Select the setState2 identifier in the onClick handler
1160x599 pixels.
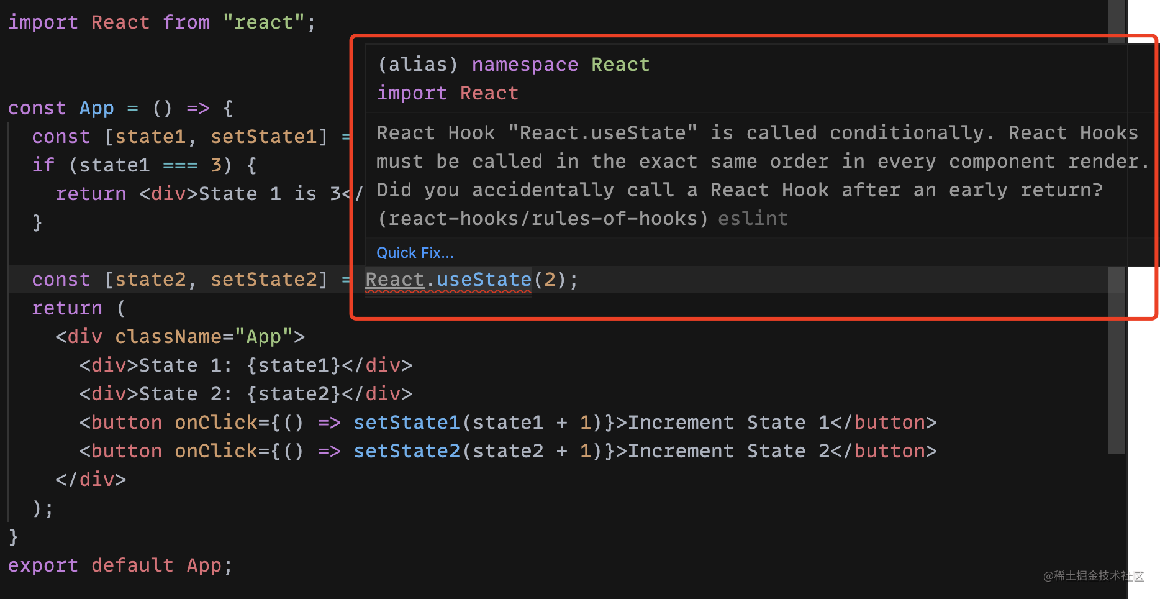point(406,450)
